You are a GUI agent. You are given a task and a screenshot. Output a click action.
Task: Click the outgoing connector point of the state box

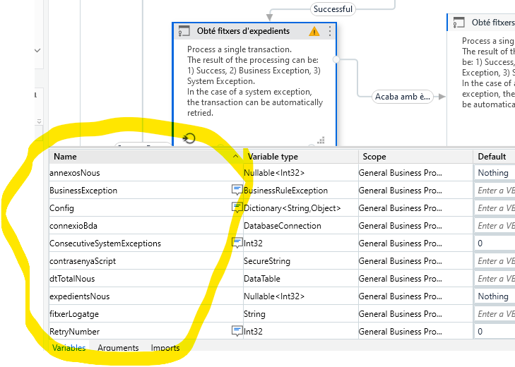[x=336, y=59]
